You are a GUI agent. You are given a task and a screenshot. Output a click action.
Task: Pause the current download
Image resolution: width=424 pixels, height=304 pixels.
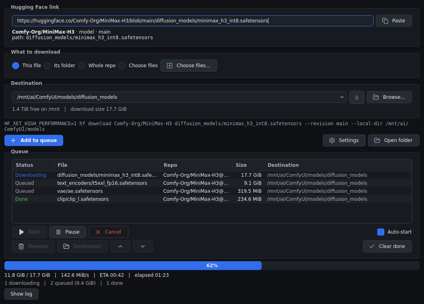point(68,232)
